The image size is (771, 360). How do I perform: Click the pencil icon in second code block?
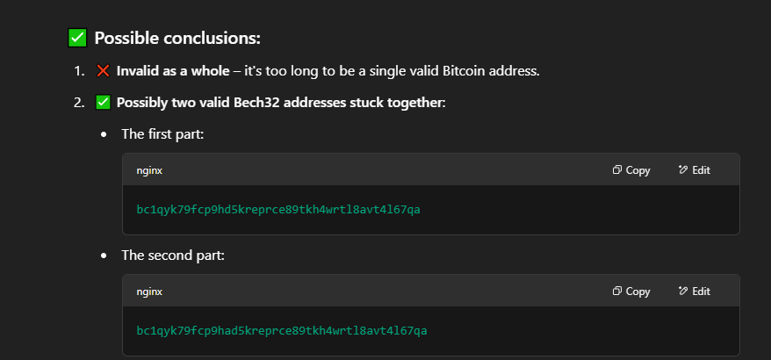(x=682, y=291)
